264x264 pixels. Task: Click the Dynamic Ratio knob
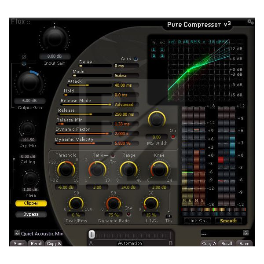114,203
